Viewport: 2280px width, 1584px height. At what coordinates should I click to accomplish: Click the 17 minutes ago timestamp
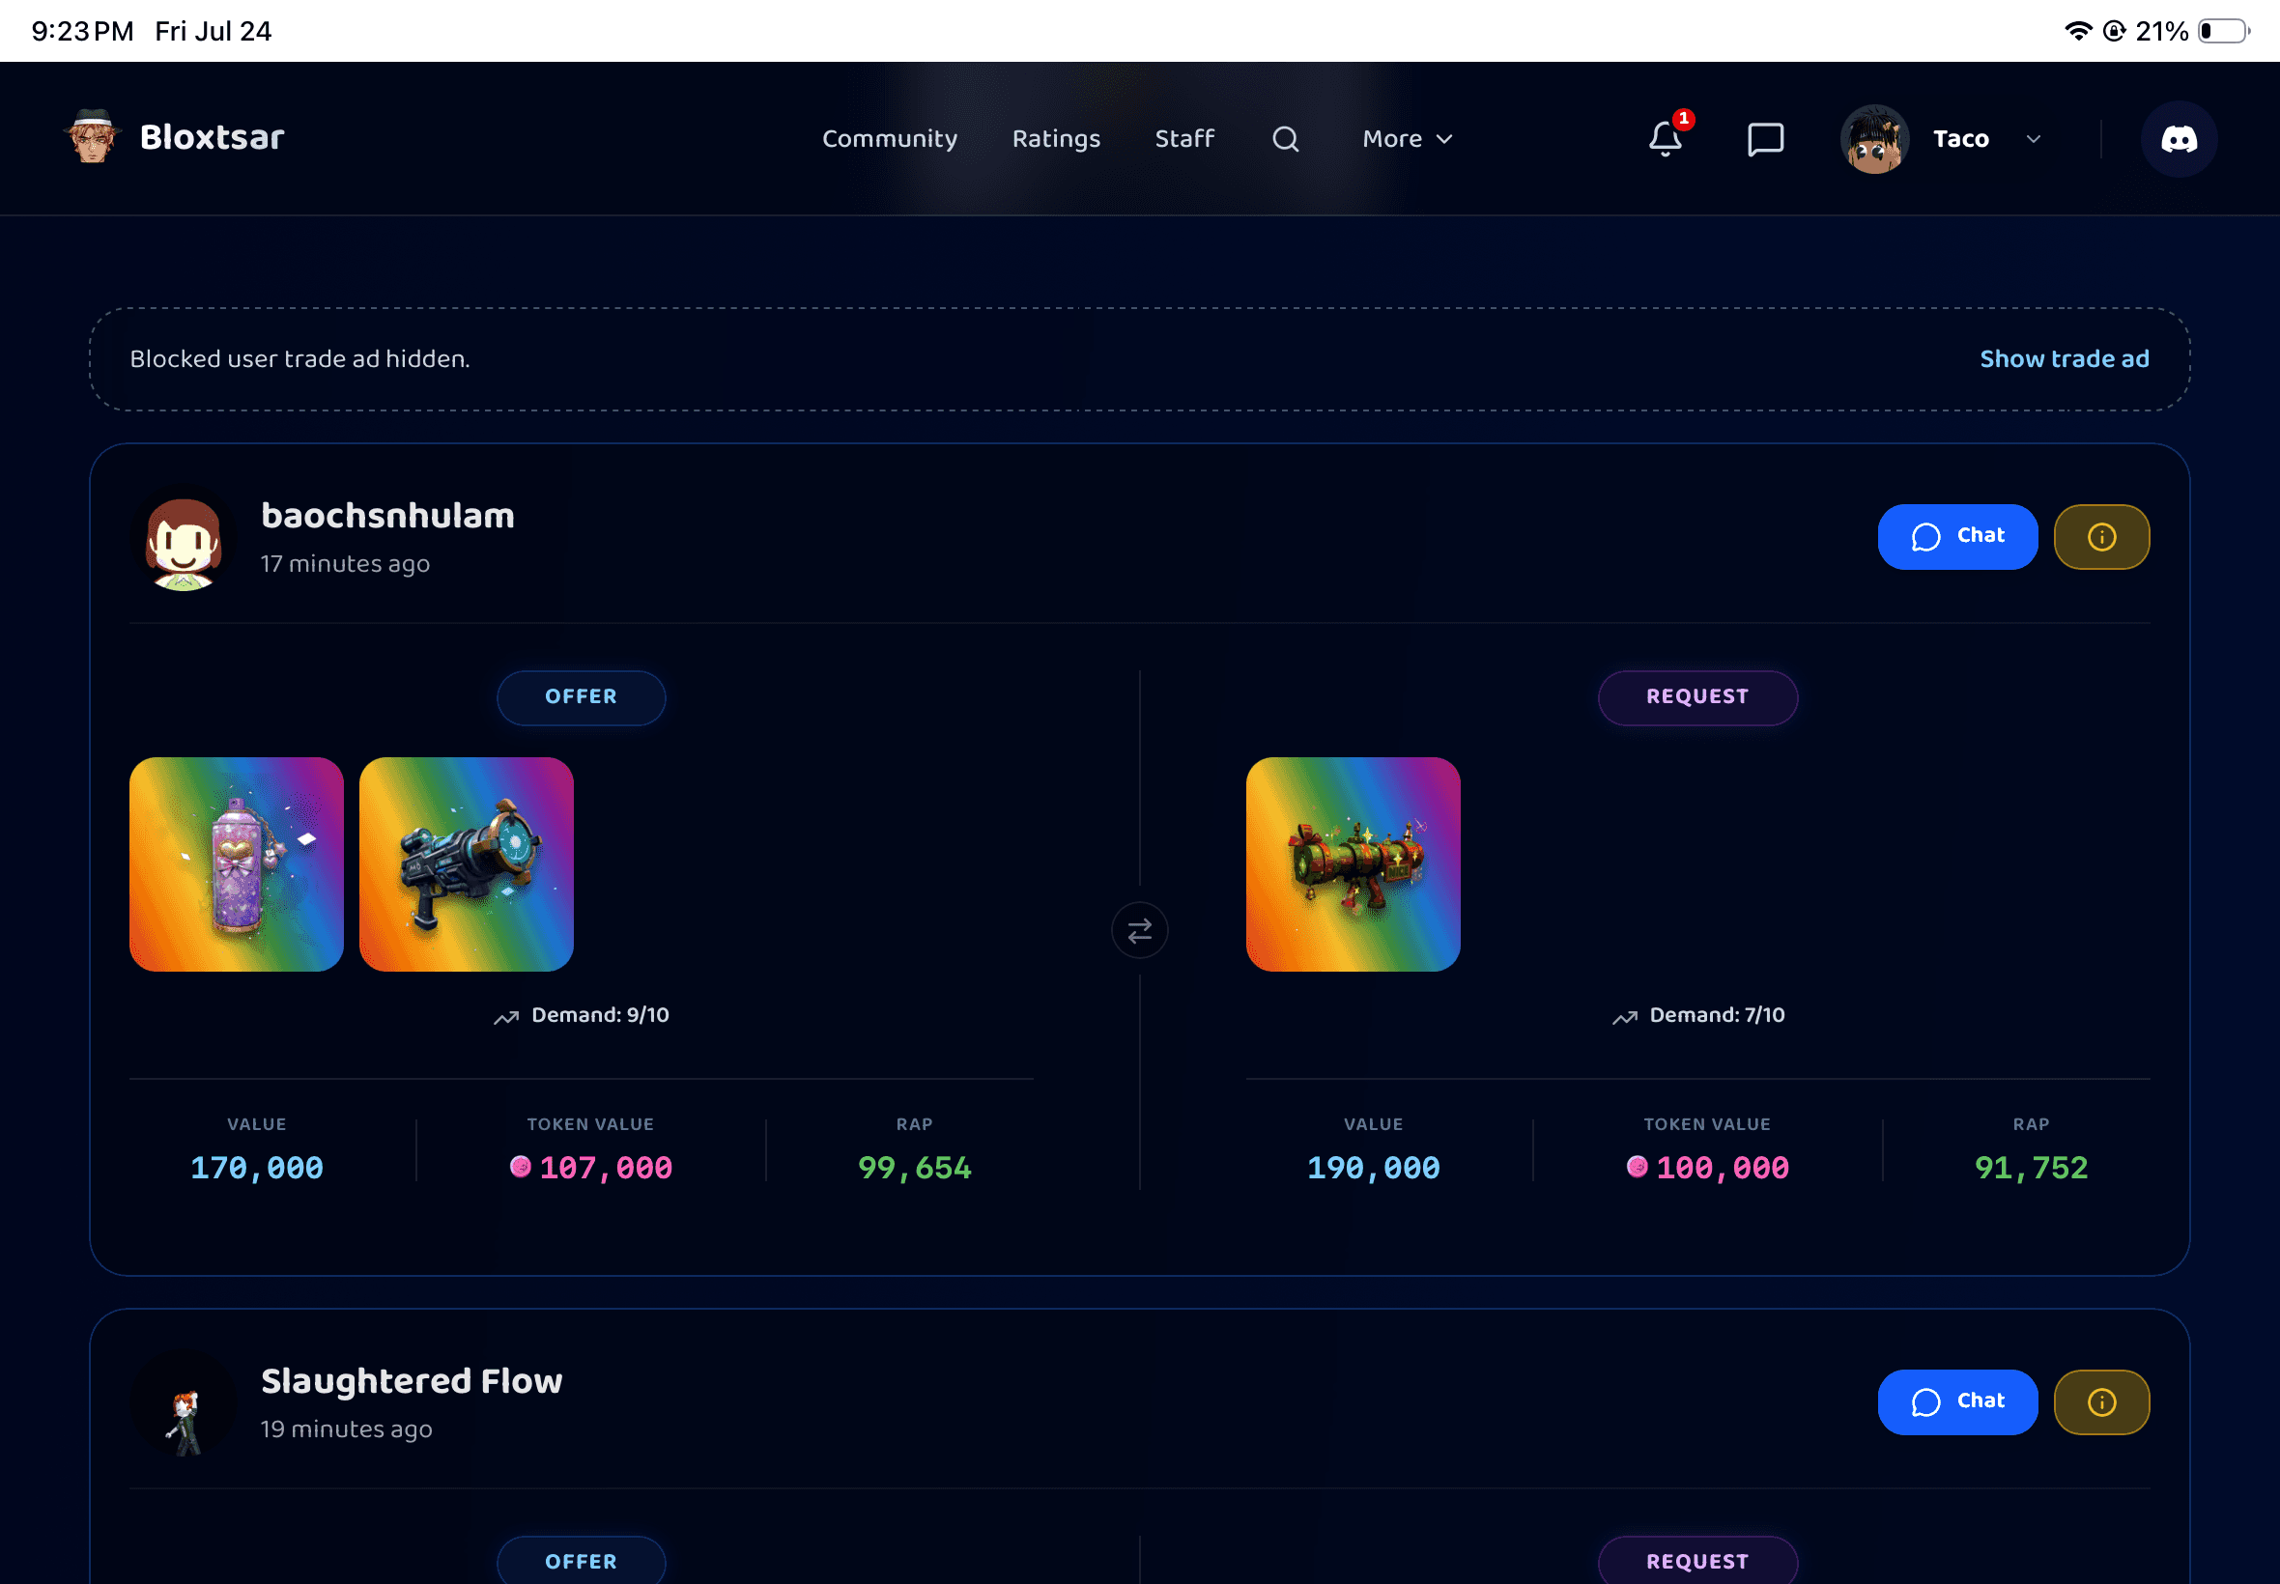[346, 564]
